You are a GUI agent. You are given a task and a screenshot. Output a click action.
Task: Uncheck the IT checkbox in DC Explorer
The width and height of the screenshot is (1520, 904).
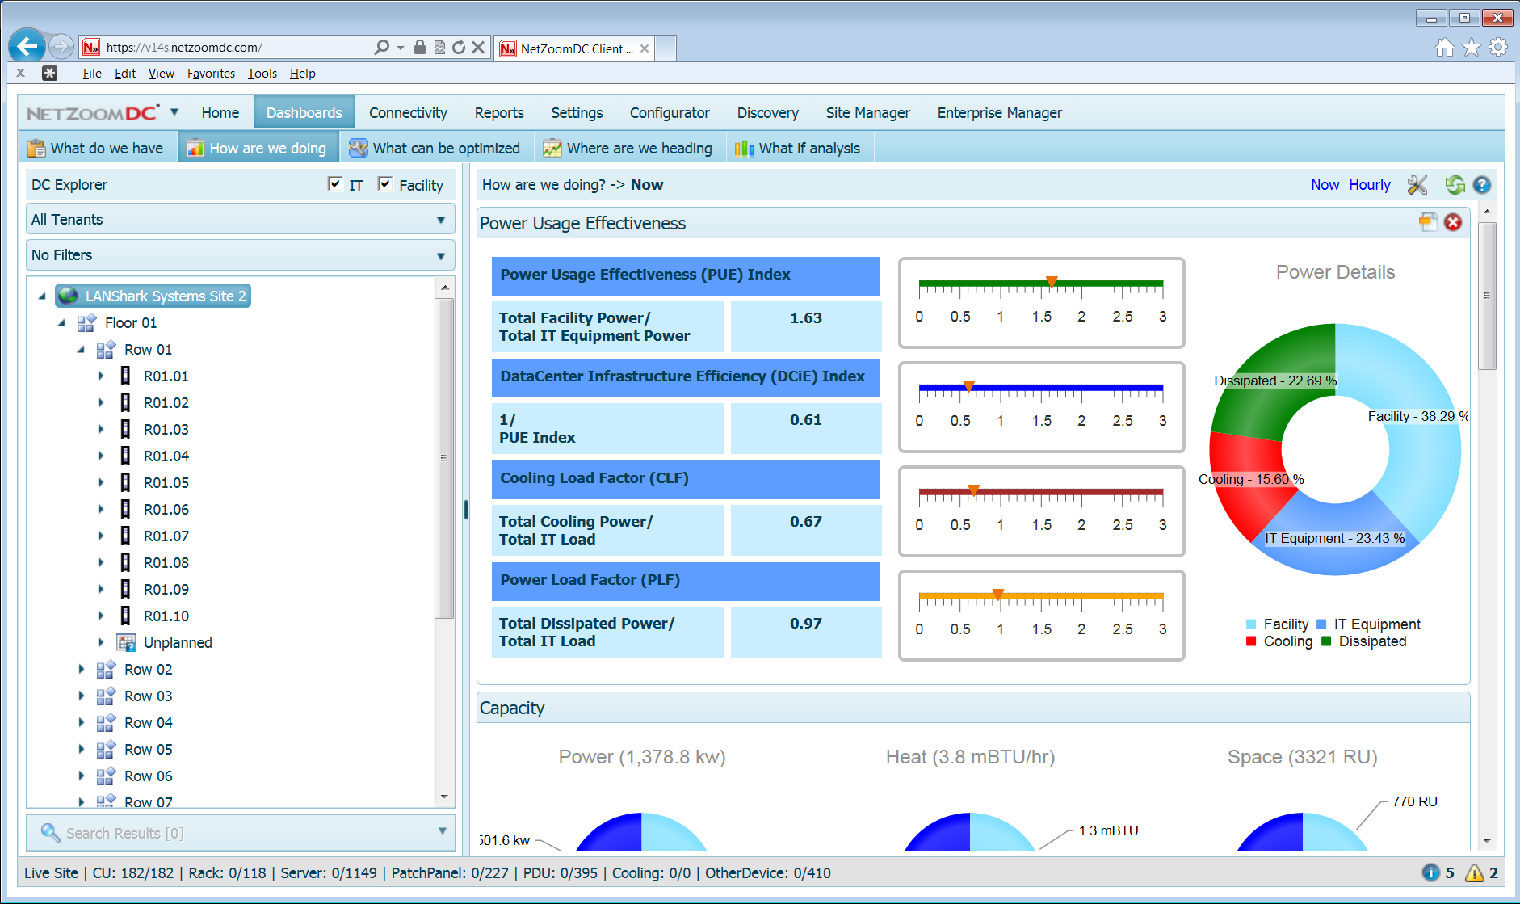click(x=334, y=183)
